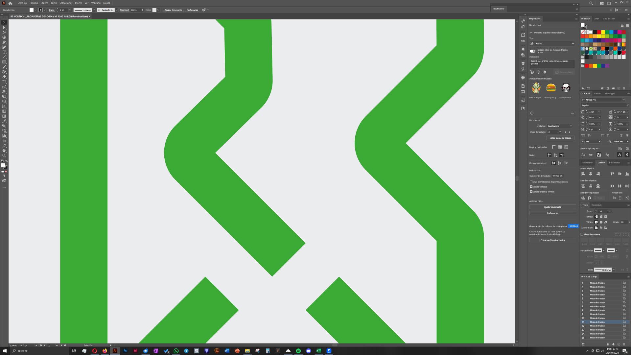The width and height of the screenshot is (631, 355).
Task: Select the Type tool in toolbar
Action: click(4, 52)
